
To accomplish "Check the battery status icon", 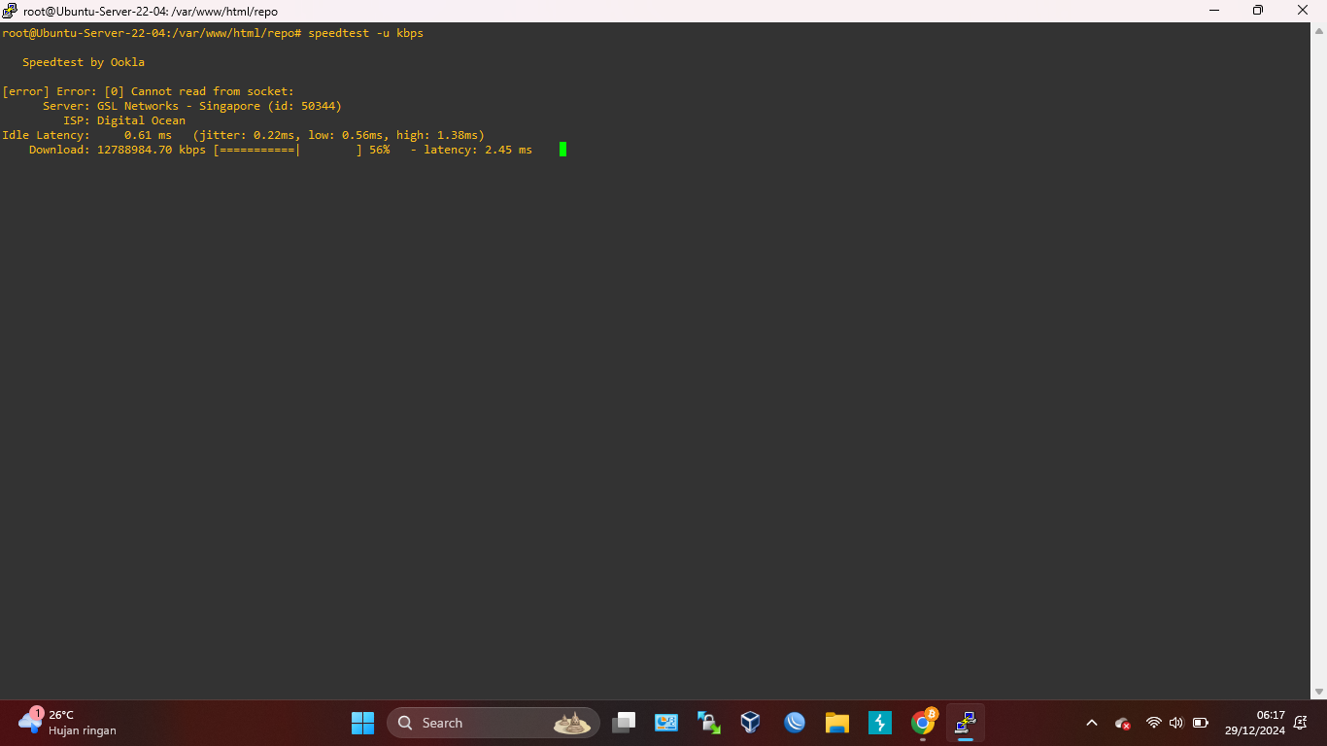I will point(1201,723).
